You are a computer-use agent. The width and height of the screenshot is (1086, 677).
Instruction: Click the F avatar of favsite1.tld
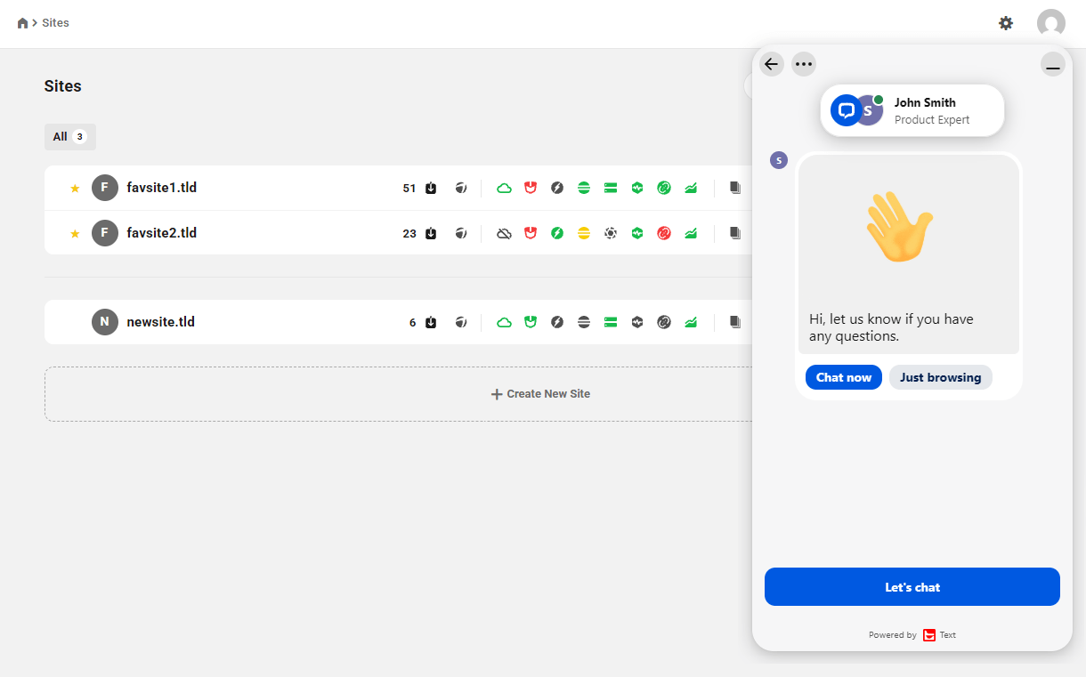[105, 188]
